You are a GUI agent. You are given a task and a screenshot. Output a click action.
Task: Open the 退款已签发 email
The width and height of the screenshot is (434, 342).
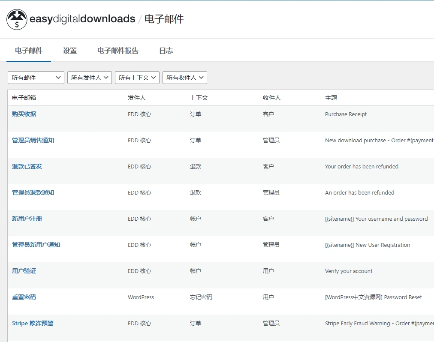(x=27, y=166)
